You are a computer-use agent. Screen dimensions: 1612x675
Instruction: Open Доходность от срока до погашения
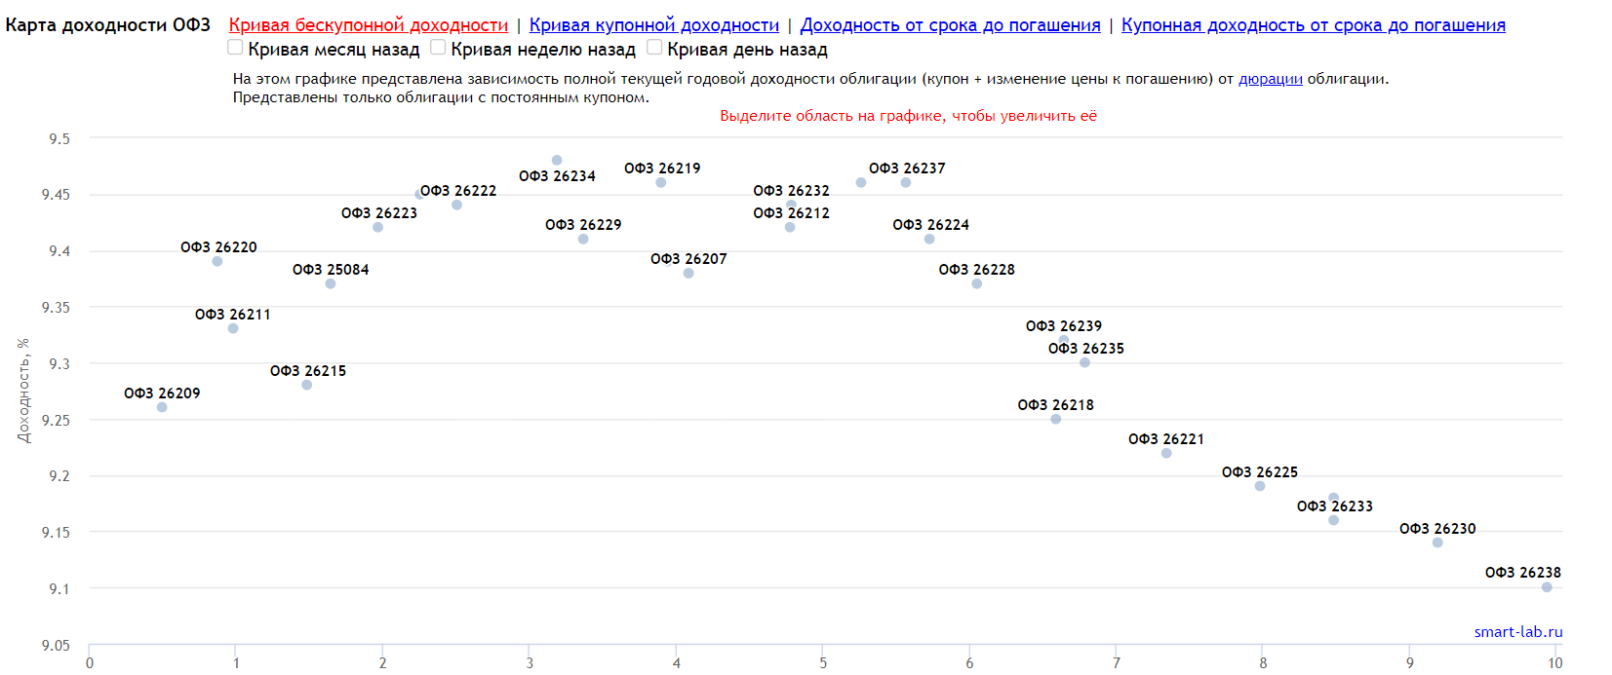tap(950, 25)
